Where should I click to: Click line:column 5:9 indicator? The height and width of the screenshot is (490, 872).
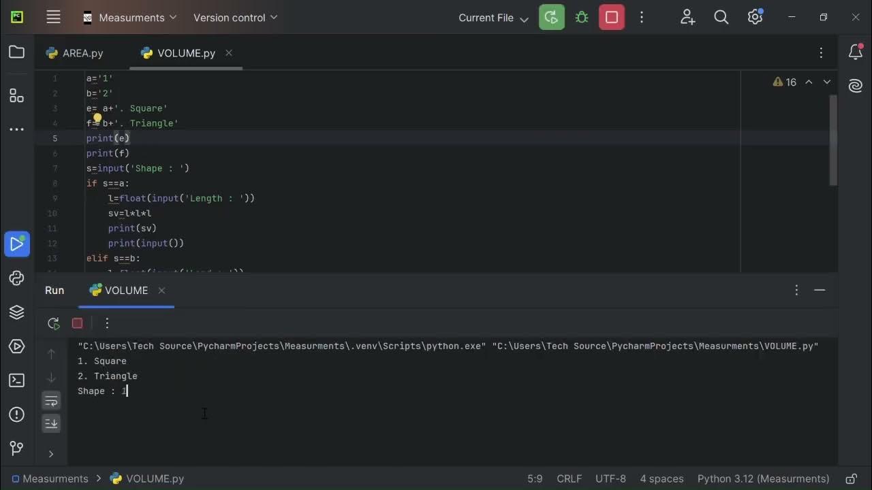(535, 478)
